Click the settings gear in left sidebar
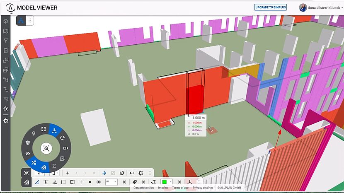Image resolution: width=344 pixels, height=193 pixels. (x=6, y=121)
